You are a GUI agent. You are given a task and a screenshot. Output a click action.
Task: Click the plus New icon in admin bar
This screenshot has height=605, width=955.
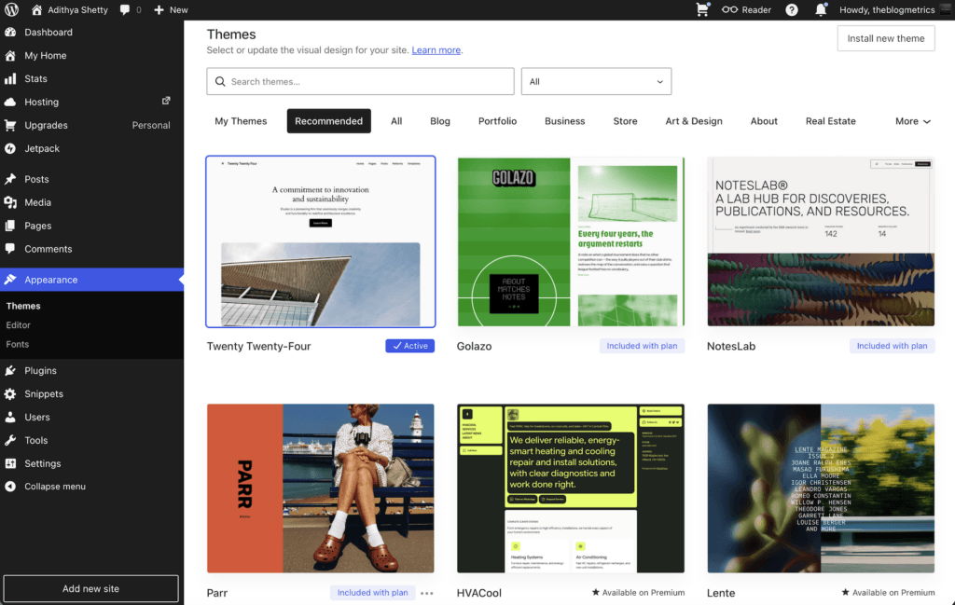(x=159, y=9)
